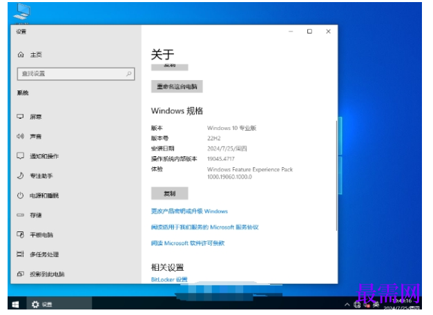Open the 投影到此电脑 projecting icon
The image size is (433, 315).
point(21,274)
